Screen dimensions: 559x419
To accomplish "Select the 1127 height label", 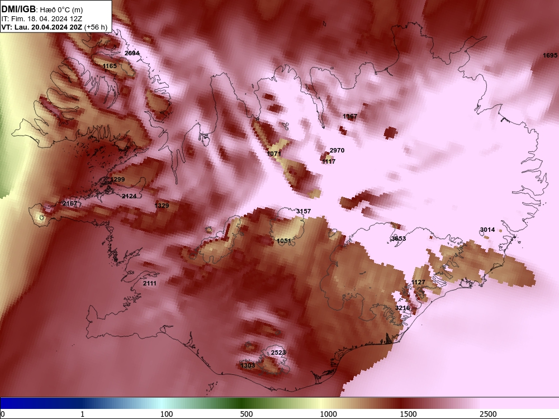I will [418, 282].
